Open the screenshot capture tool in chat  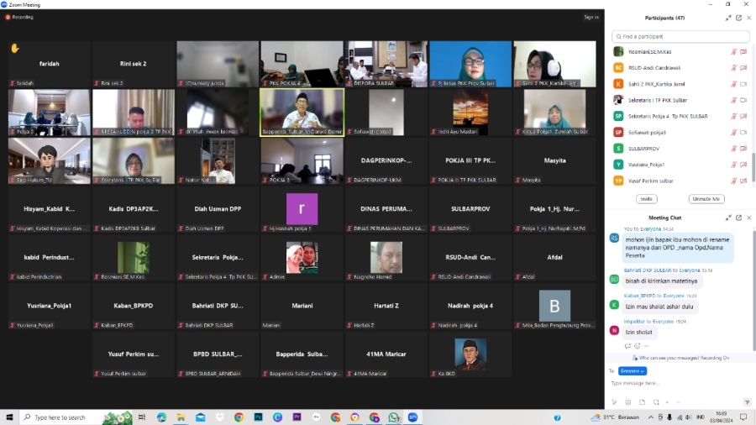[x=656, y=402]
